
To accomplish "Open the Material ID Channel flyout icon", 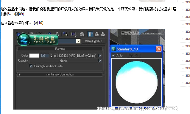I will (x=74, y=34).
